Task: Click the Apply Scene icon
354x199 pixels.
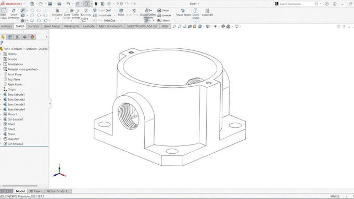Action: click(x=228, y=26)
